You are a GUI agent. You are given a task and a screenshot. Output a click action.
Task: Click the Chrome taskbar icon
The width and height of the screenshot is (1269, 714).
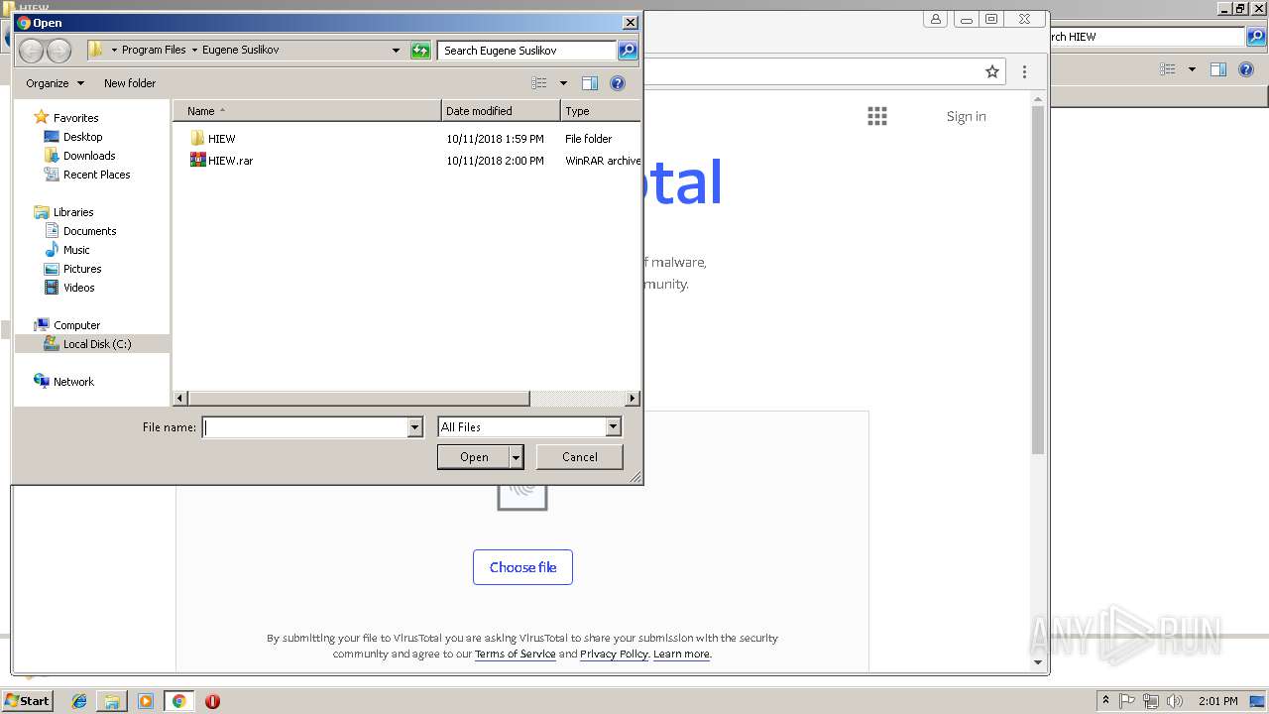coord(179,701)
